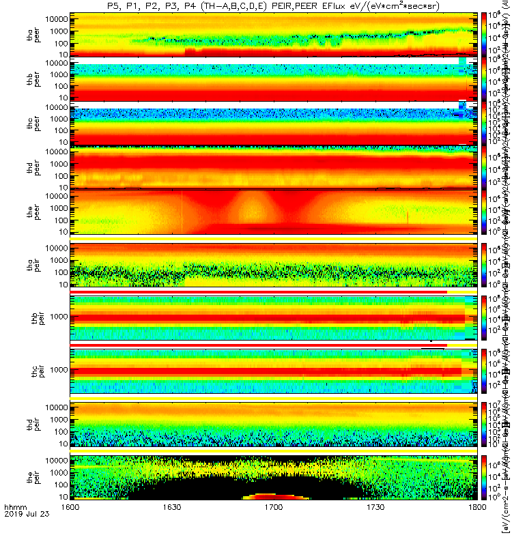The height and width of the screenshot is (546, 512).
Task: Click the color scale bar beside thd peir
Action: (484, 424)
